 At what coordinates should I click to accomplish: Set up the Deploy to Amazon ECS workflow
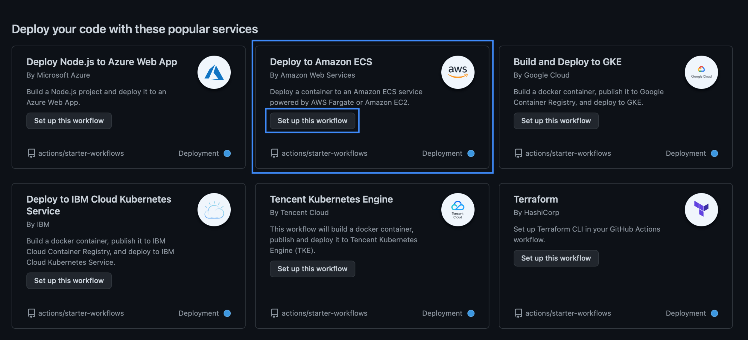pos(312,121)
